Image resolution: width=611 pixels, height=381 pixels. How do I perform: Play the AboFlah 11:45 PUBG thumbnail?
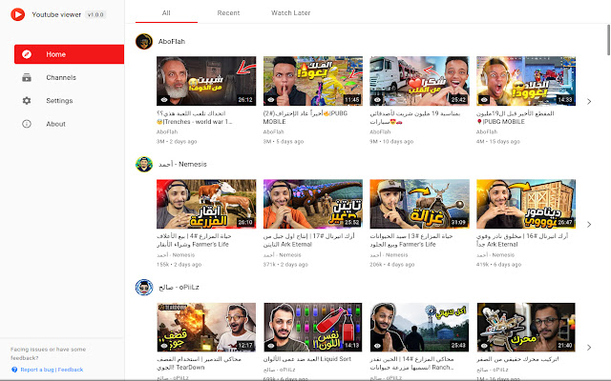pos(313,81)
